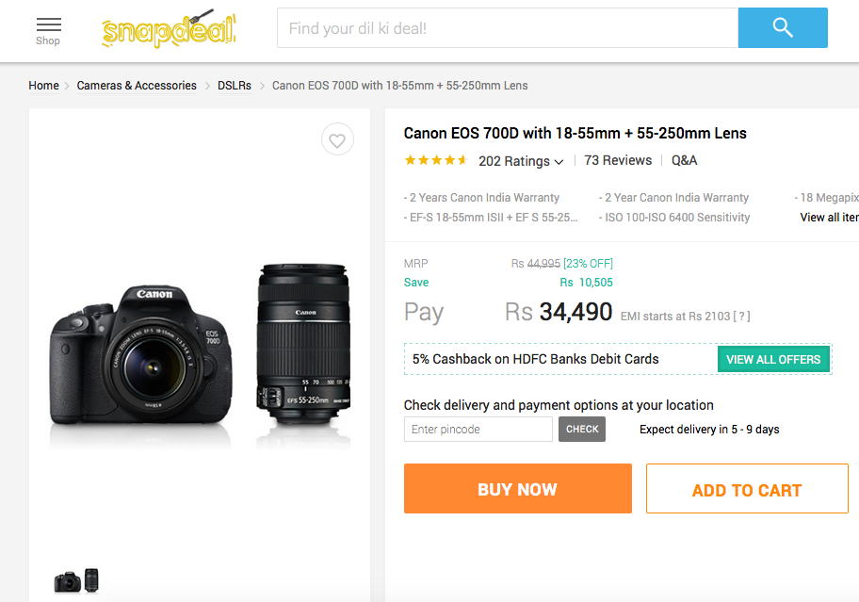Viewport: 859px width, 602px height.
Task: Click the BUY NOW button
Action: 517,489
